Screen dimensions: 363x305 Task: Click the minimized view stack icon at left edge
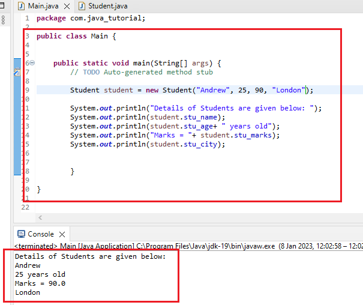point(3,20)
